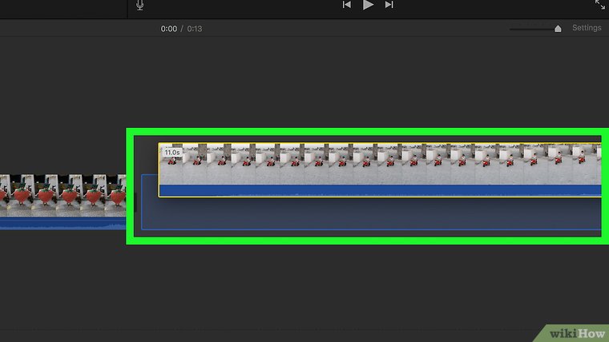This screenshot has width=609, height=342.
Task: Click the voiceover microphone icon
Action: (140, 6)
